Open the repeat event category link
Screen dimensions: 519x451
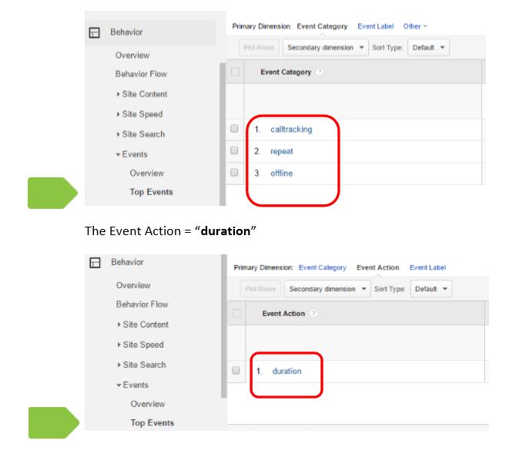(282, 151)
